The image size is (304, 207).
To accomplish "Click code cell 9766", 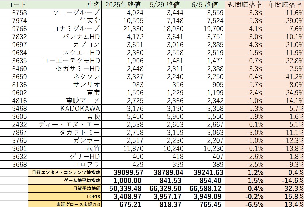I will coord(14,29).
